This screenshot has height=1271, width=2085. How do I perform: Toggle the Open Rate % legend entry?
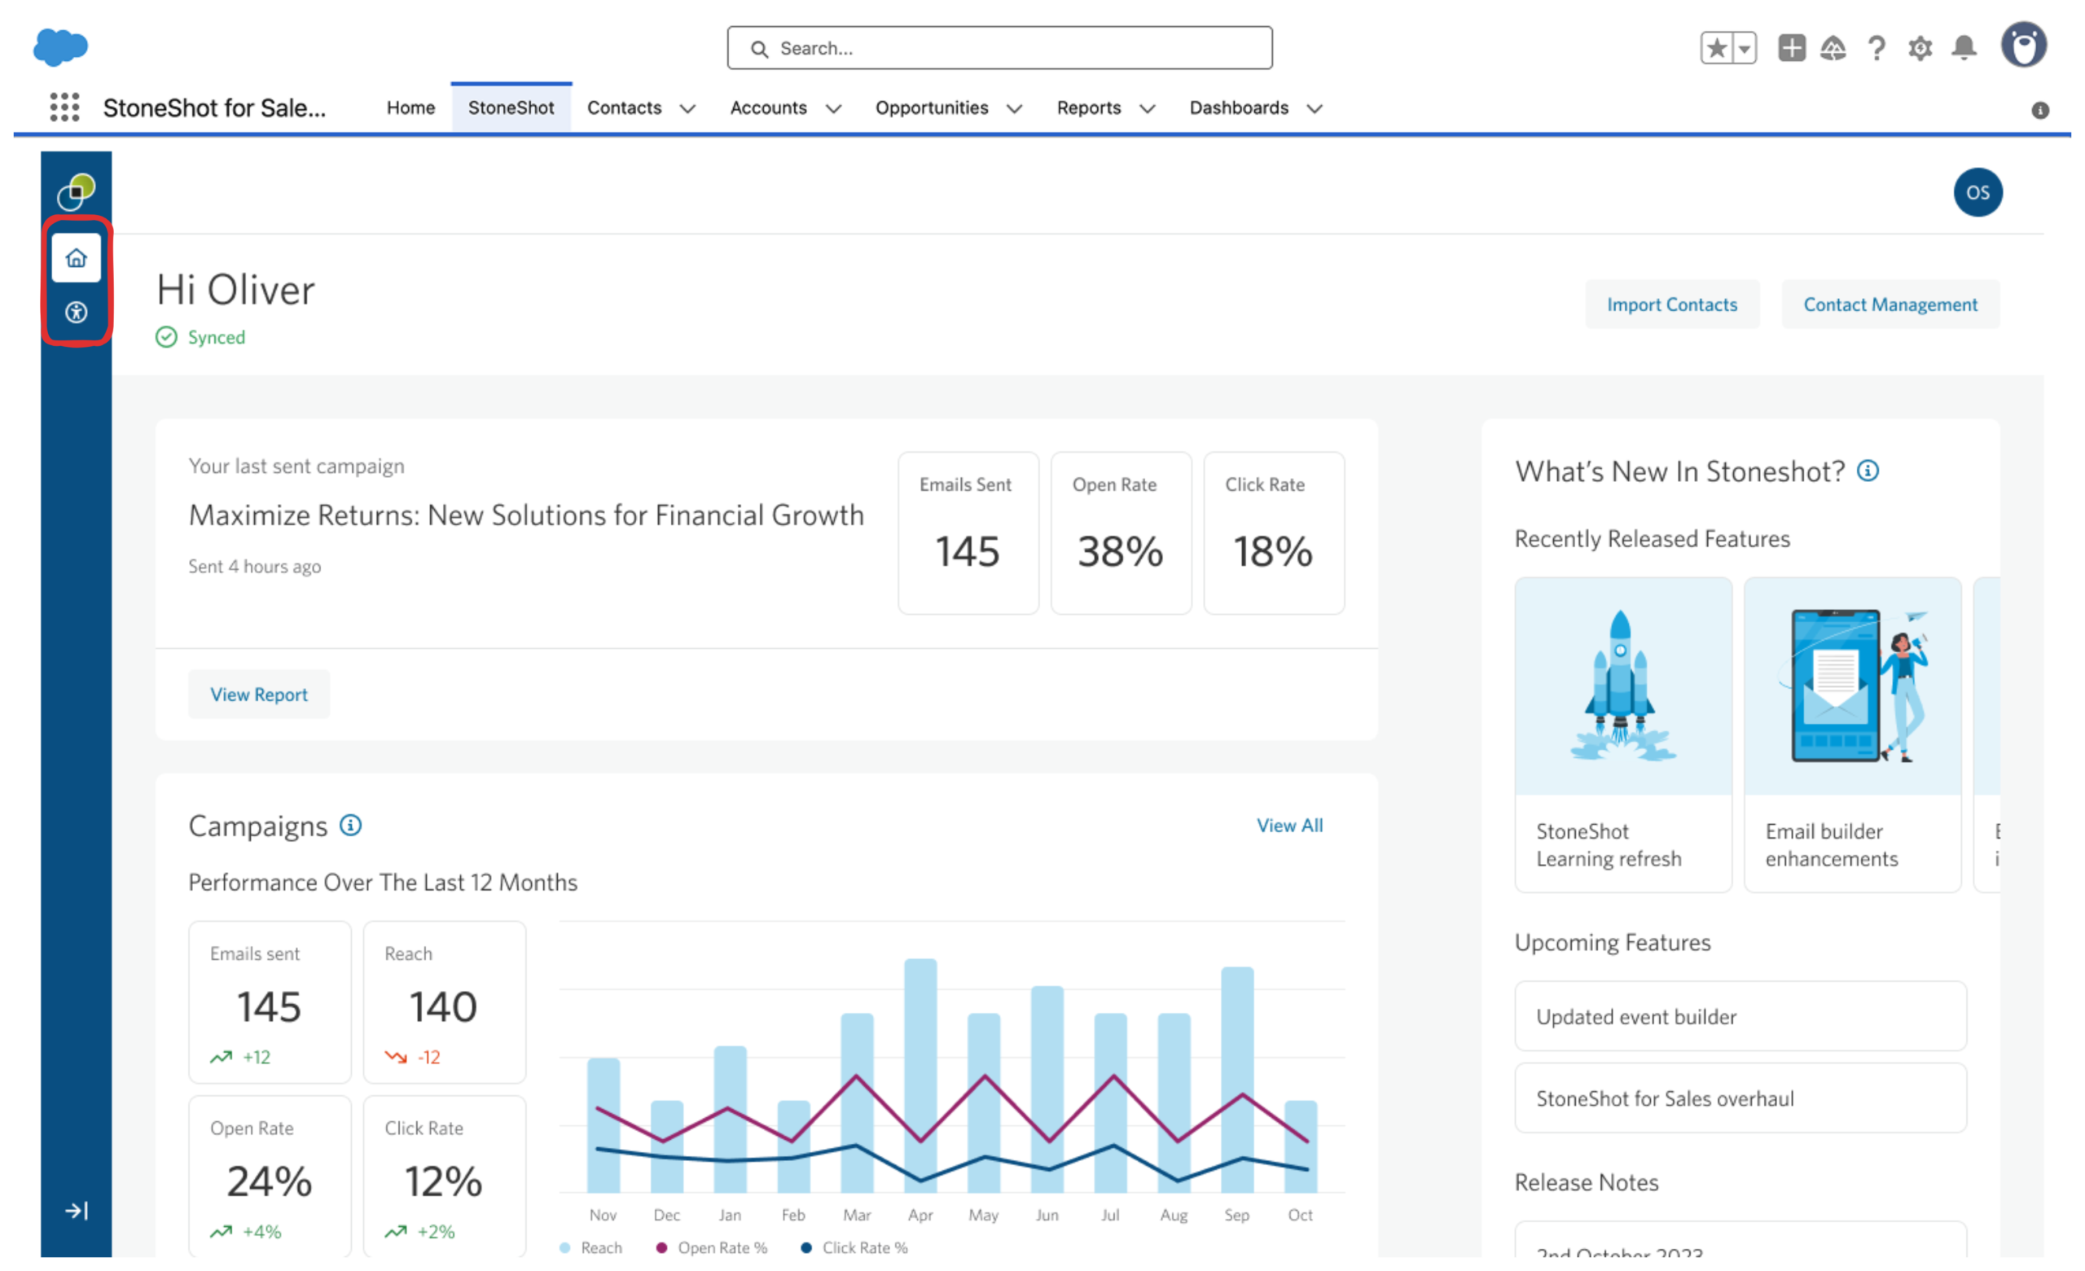(x=712, y=1247)
